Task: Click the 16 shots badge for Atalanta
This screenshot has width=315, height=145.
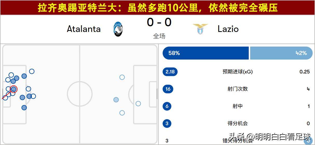Action: click(168, 89)
